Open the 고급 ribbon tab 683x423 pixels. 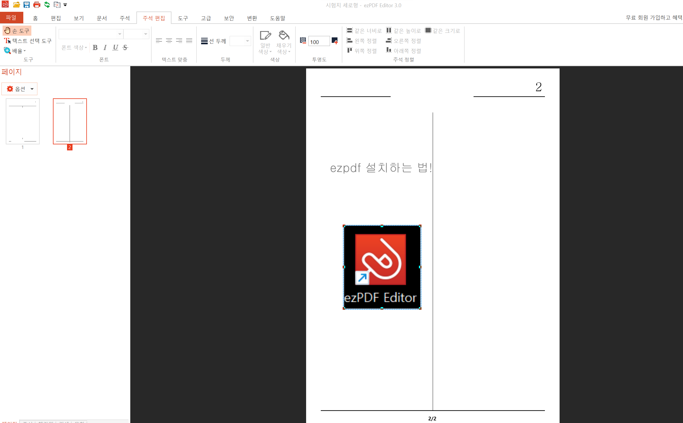pyautogui.click(x=206, y=18)
